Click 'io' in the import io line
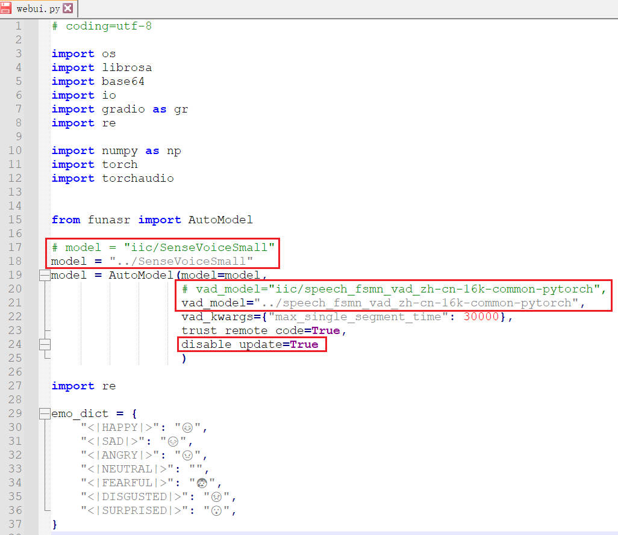 tap(109, 95)
